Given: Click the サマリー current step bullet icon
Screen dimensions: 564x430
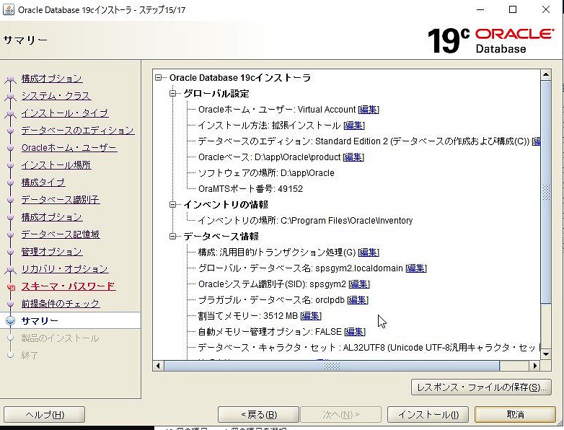Looking at the screenshot, I should 10,320.
